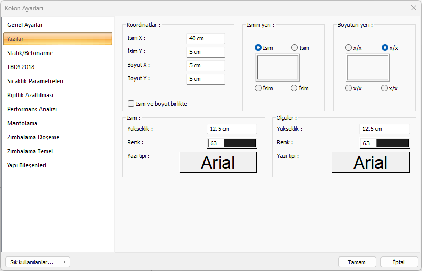The height and width of the screenshot is (271, 422).
Task: Enable İsim ve boyut birlikte checkbox
Action: [x=131, y=104]
